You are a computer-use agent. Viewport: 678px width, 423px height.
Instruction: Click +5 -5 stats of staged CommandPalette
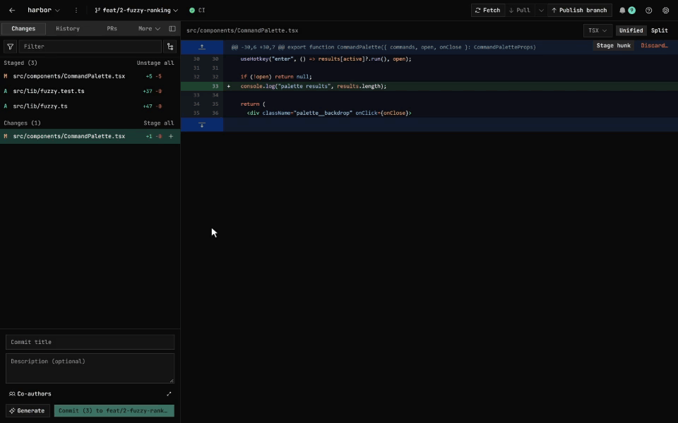tap(153, 76)
